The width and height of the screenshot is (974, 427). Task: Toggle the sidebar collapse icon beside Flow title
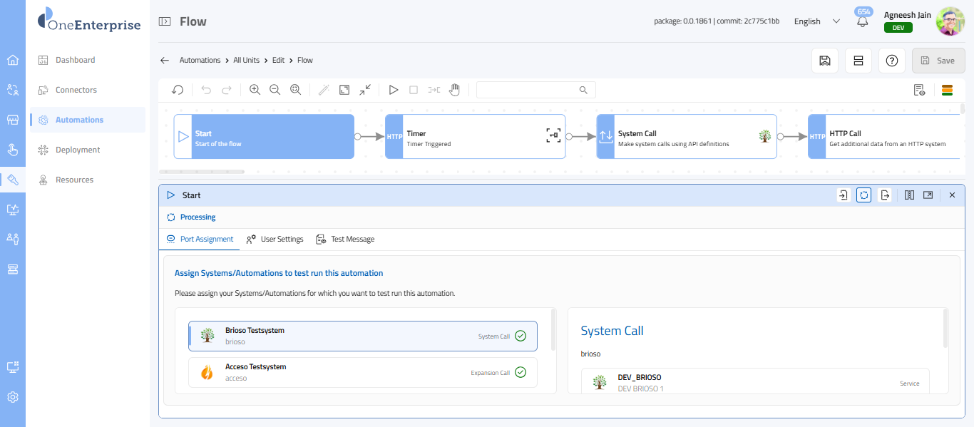(x=165, y=21)
